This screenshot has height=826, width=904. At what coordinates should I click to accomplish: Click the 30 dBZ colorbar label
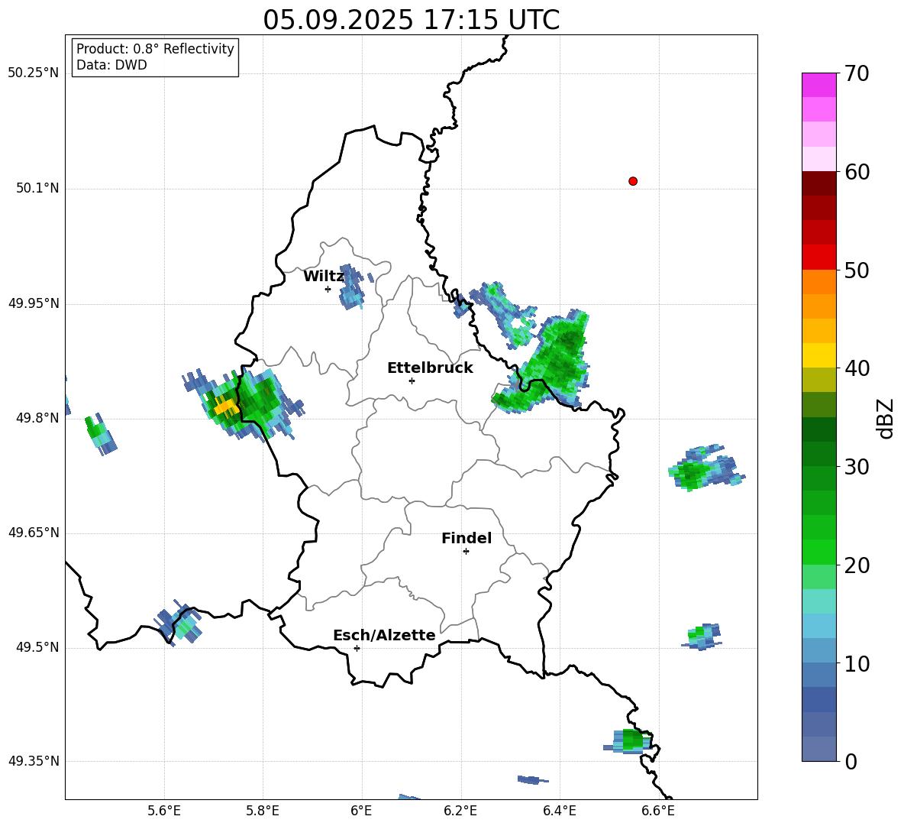click(857, 467)
